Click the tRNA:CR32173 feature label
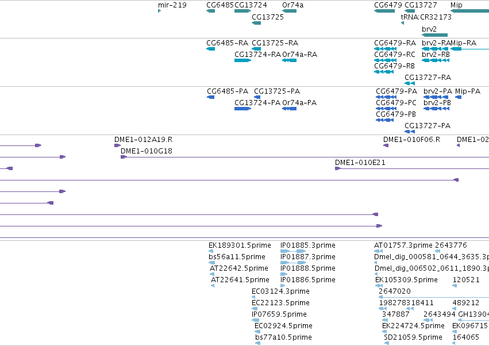 click(426, 17)
